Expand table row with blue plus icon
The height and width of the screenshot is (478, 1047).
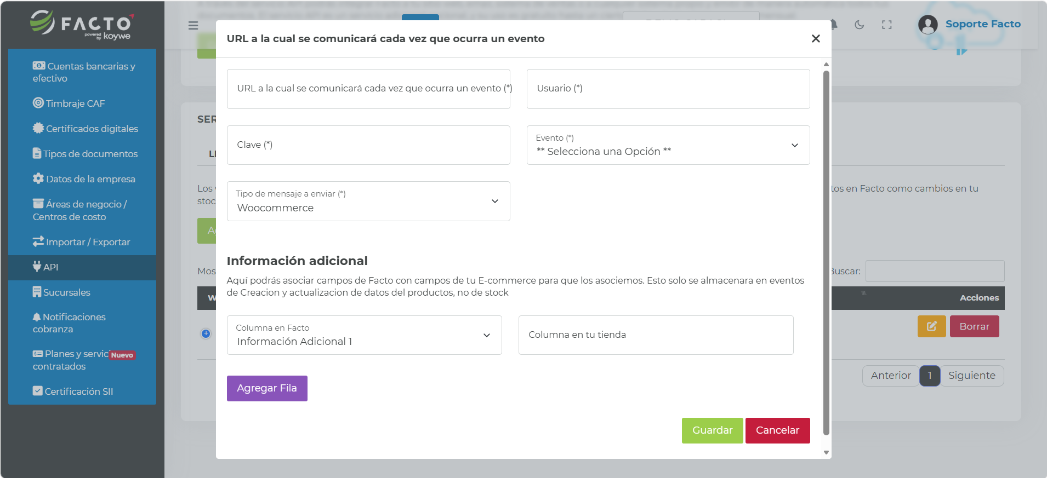tap(206, 333)
